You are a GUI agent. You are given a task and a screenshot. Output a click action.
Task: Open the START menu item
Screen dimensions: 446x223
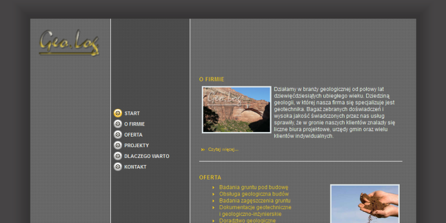[132, 113]
